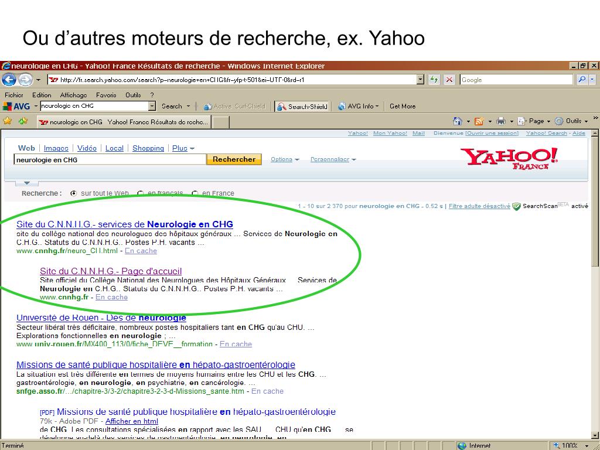Open the Outils menu in the menu bar
Screen dimensions: 600x450
[x=133, y=95]
